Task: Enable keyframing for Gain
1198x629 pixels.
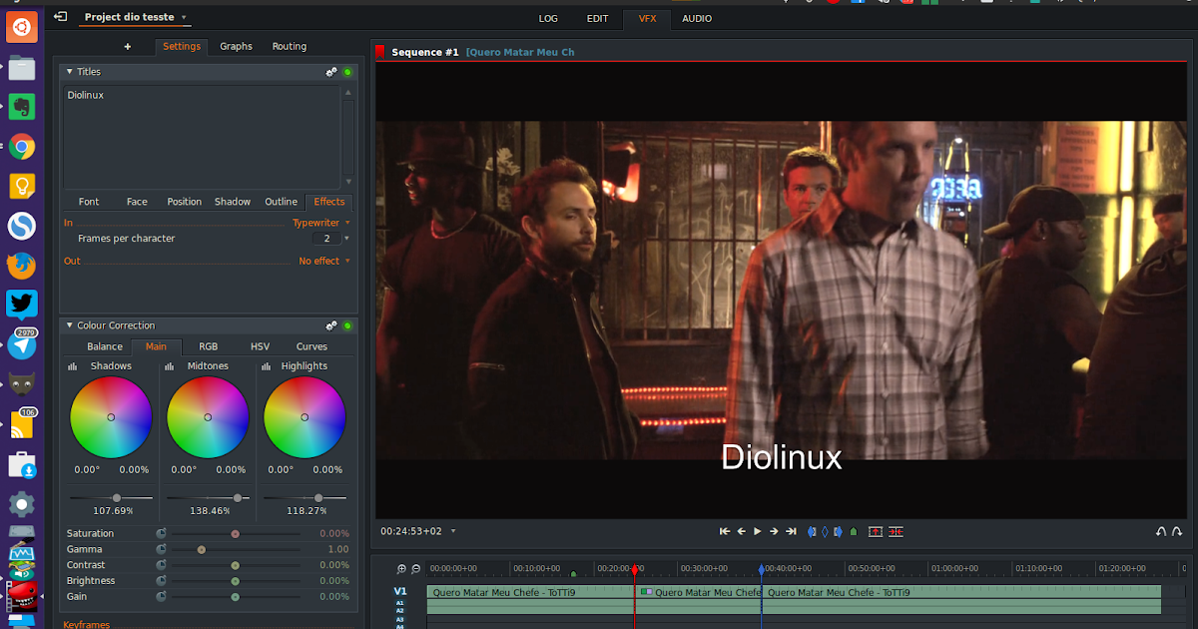Action: [x=161, y=597]
